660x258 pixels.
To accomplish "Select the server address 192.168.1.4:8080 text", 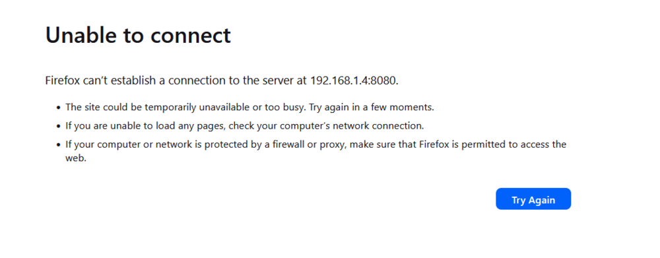I will click(x=354, y=81).
